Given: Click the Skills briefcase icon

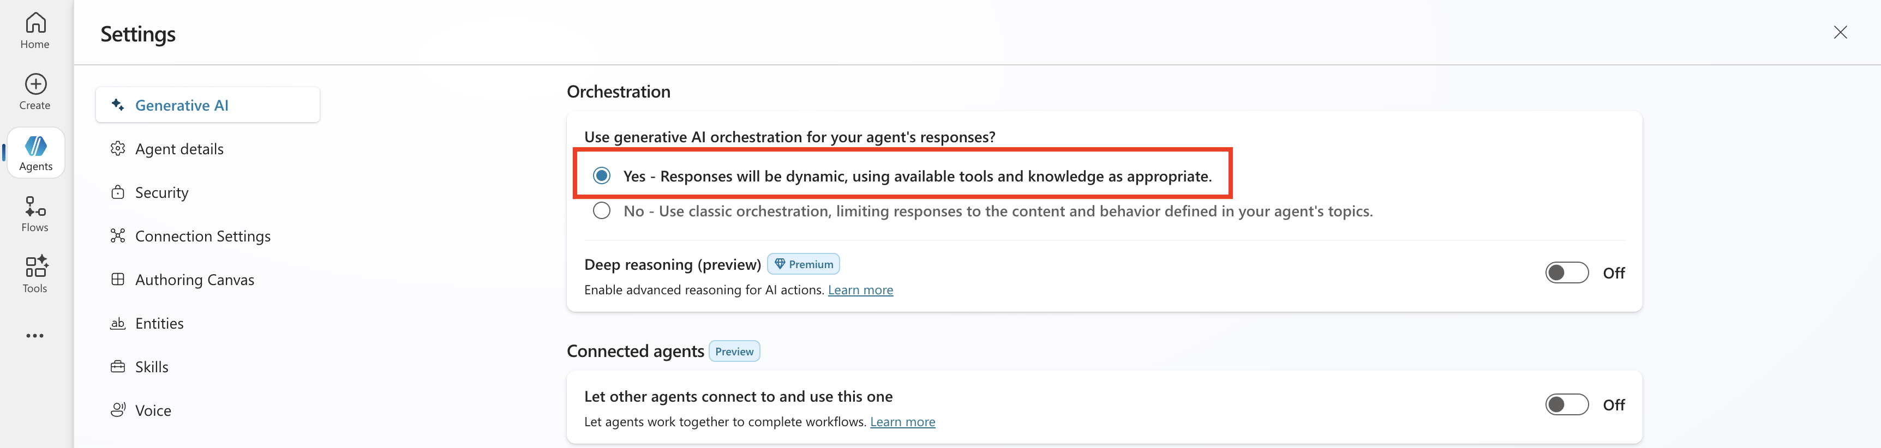Looking at the screenshot, I should (118, 366).
